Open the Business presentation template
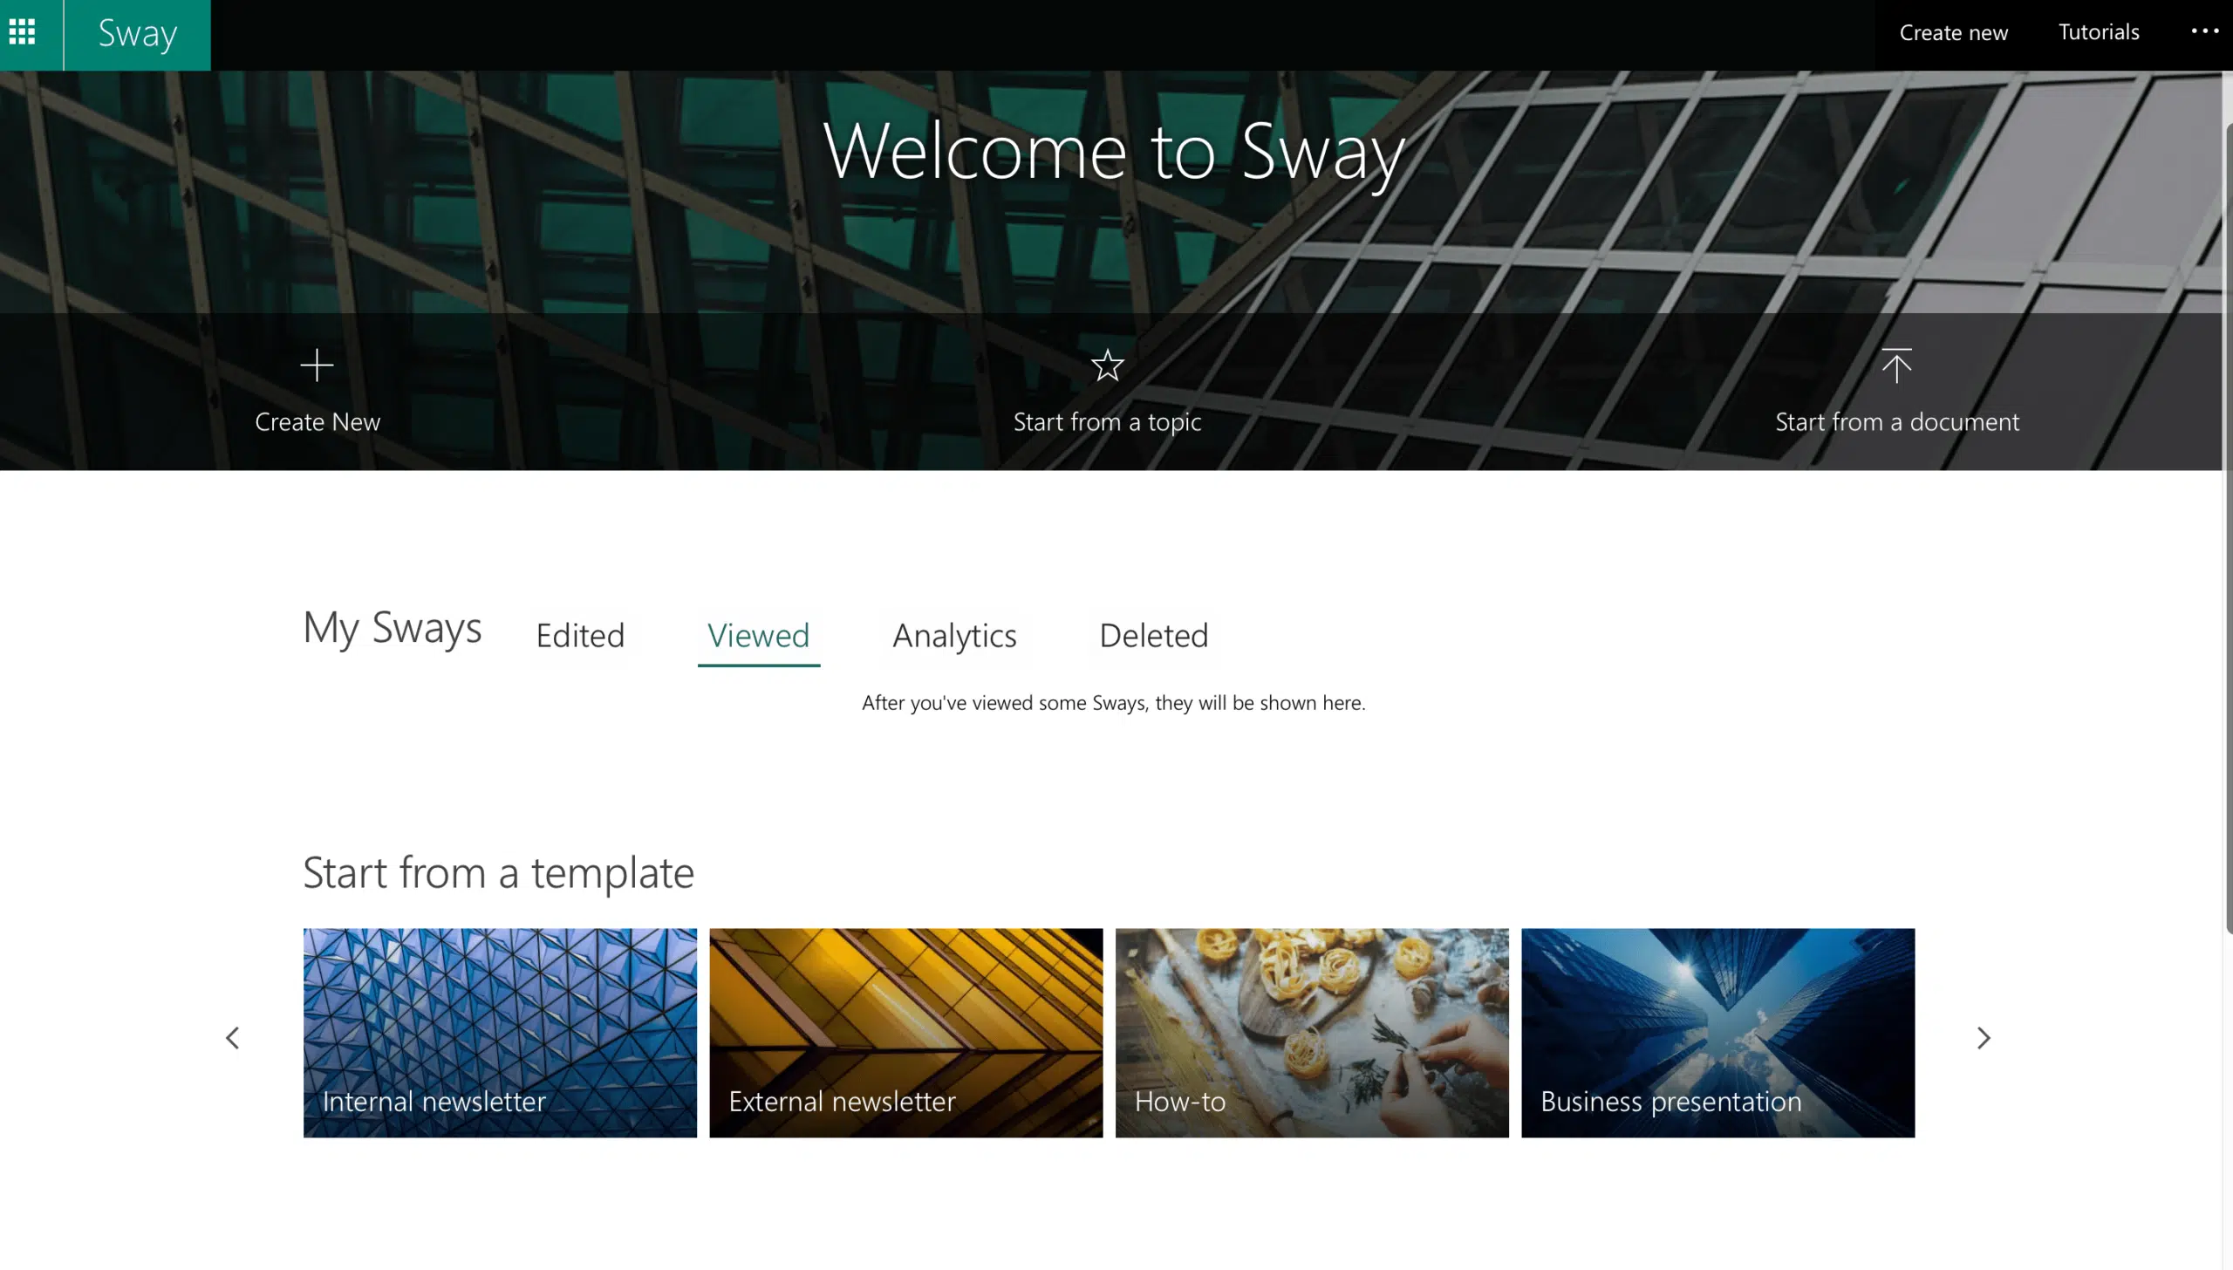 click(1717, 1033)
